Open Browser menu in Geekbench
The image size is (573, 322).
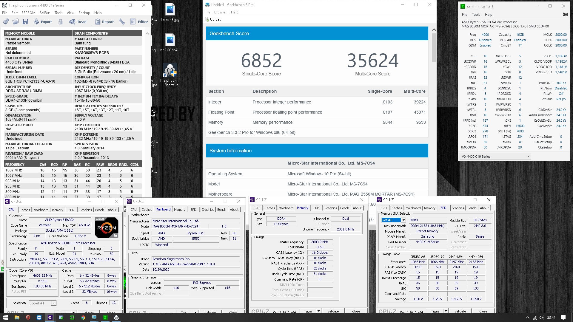coord(220,12)
